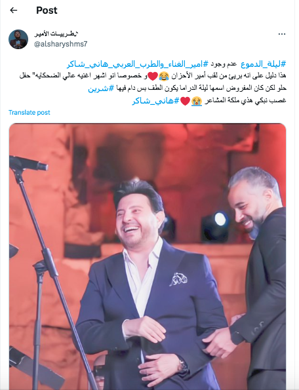
Task: Click the back arrow icon
Action: click(x=13, y=10)
